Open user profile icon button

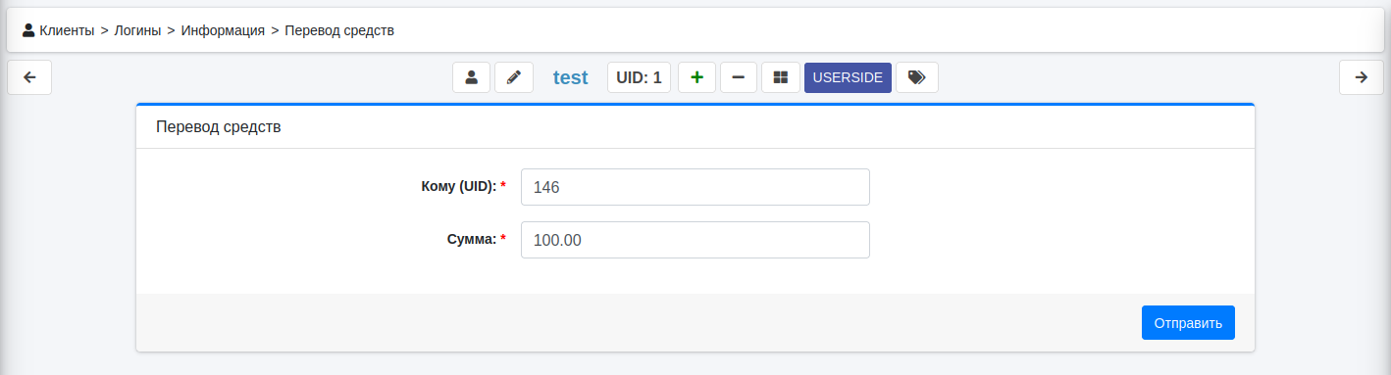coord(472,77)
